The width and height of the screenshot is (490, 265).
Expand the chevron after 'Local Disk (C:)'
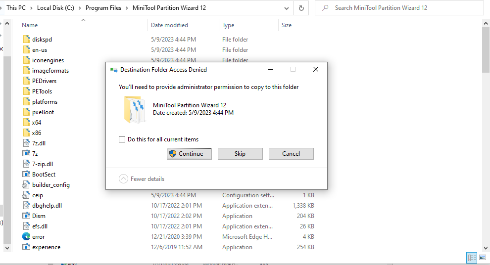coord(80,8)
